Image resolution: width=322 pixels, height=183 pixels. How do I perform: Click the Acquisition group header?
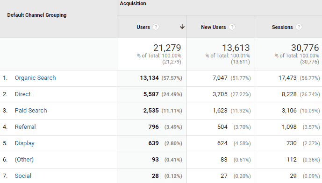[133, 3]
